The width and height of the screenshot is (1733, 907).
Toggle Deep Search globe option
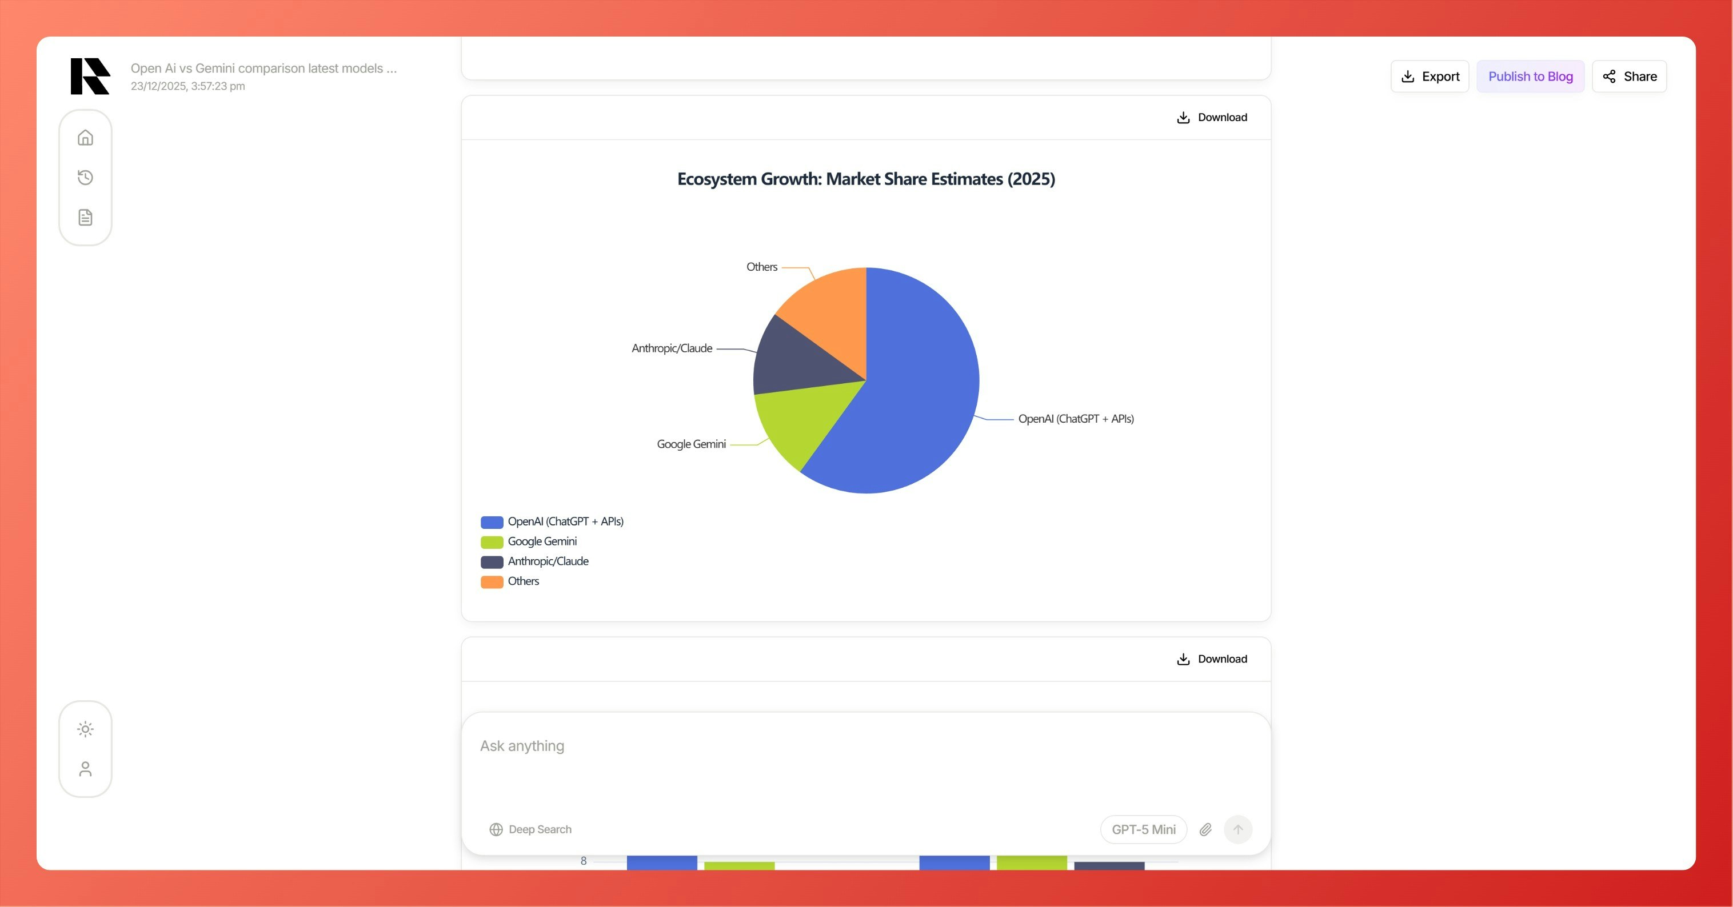pos(530,829)
